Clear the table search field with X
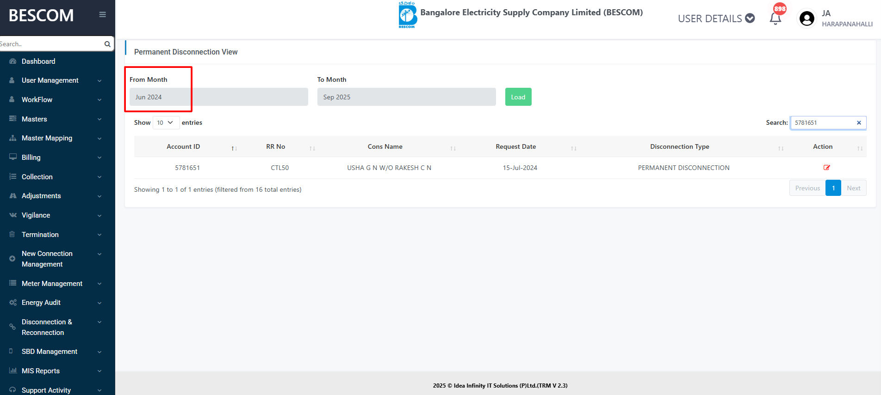 pyautogui.click(x=859, y=122)
